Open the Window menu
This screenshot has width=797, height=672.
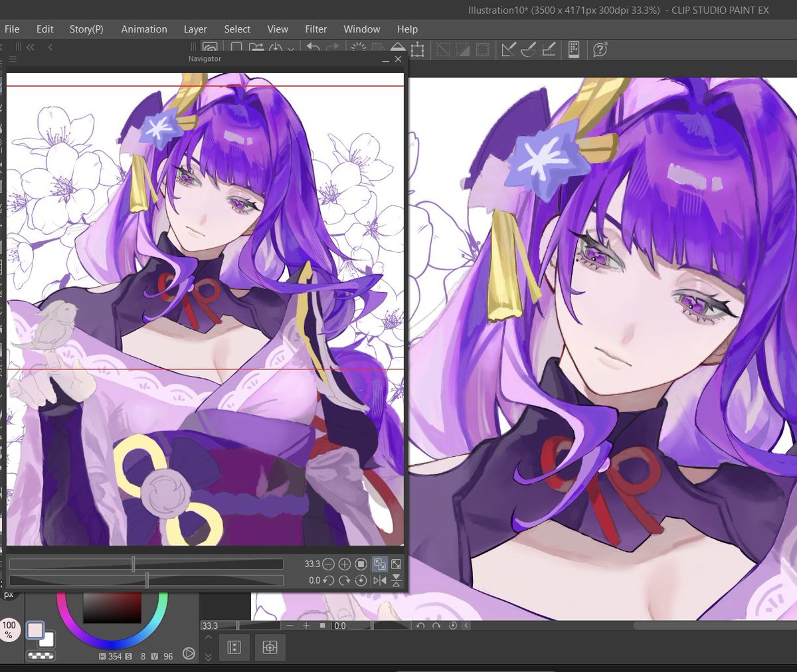[x=362, y=29]
